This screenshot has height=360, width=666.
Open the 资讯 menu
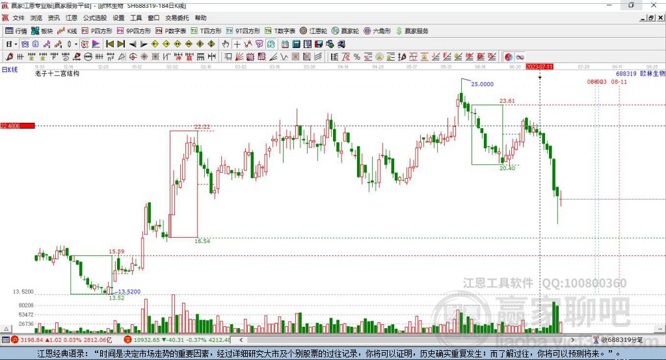point(54,18)
